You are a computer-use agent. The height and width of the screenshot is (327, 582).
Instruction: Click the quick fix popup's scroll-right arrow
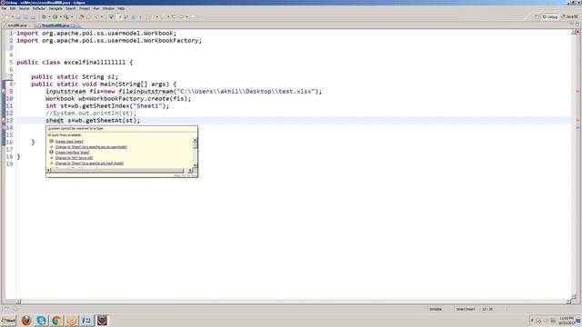coord(190,171)
